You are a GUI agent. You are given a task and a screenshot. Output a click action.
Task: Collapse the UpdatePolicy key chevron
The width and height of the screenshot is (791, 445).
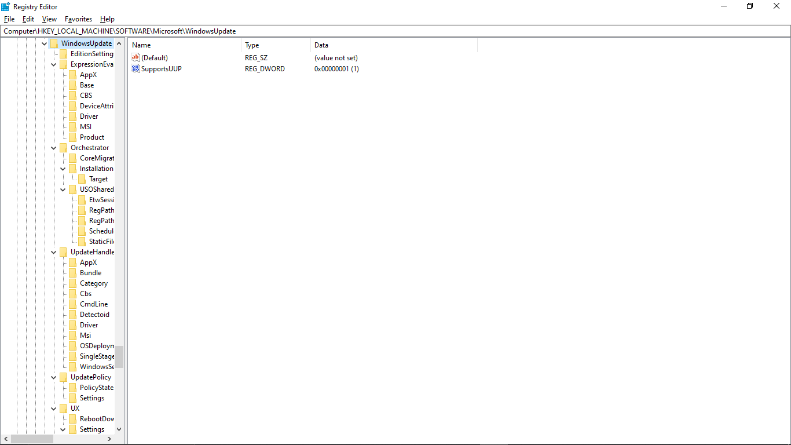tap(54, 378)
